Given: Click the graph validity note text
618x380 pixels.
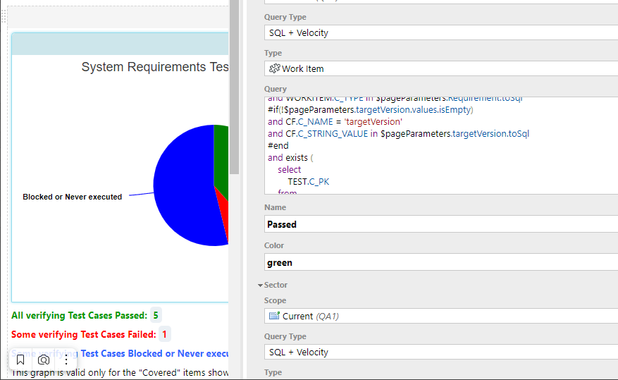Looking at the screenshot, I should 120,372.
